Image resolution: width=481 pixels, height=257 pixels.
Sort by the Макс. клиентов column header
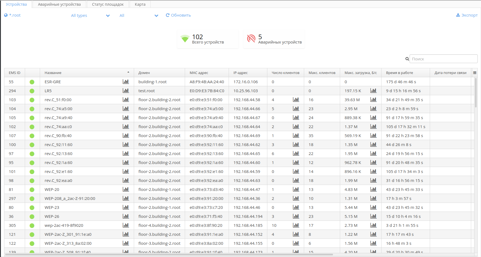click(x=322, y=73)
